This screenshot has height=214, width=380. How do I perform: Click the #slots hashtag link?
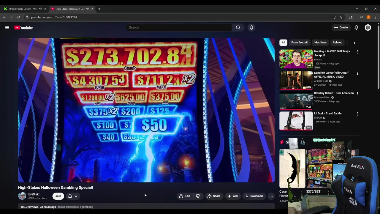coord(61,207)
